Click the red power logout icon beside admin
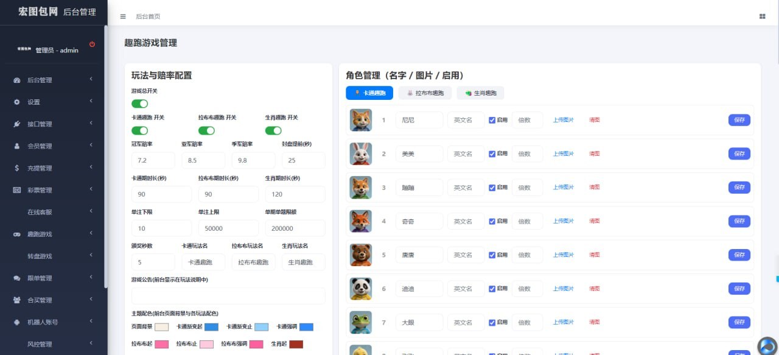The image size is (779, 355). click(92, 44)
